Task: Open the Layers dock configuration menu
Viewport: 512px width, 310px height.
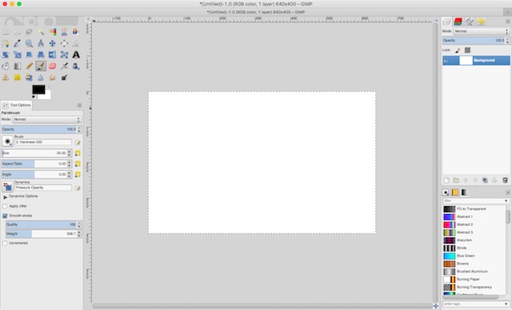Action: pos(508,22)
